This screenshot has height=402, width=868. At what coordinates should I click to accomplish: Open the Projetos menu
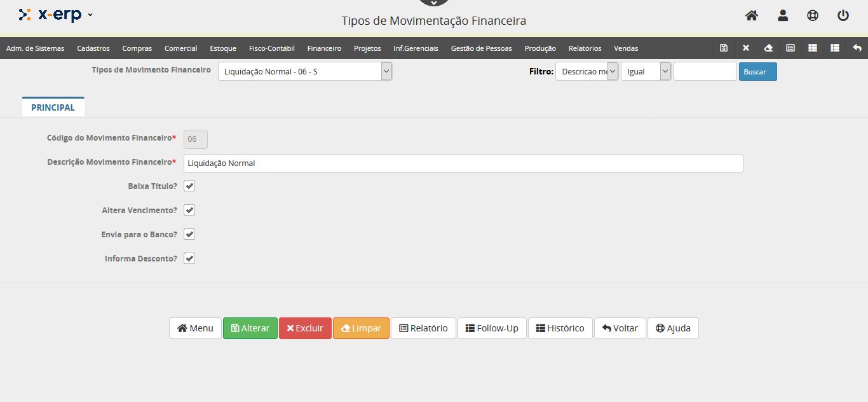click(367, 48)
